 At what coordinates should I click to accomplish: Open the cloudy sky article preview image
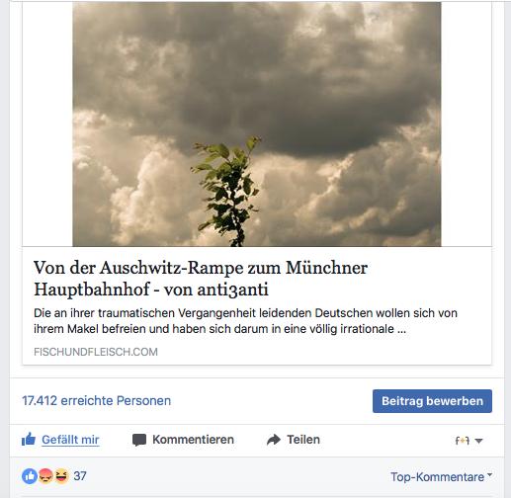(x=257, y=124)
